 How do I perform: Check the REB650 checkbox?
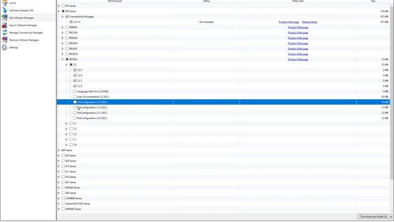point(67,27)
